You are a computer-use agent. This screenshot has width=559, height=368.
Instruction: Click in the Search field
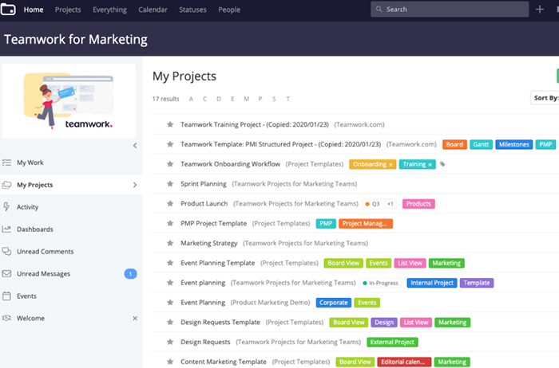pos(450,10)
